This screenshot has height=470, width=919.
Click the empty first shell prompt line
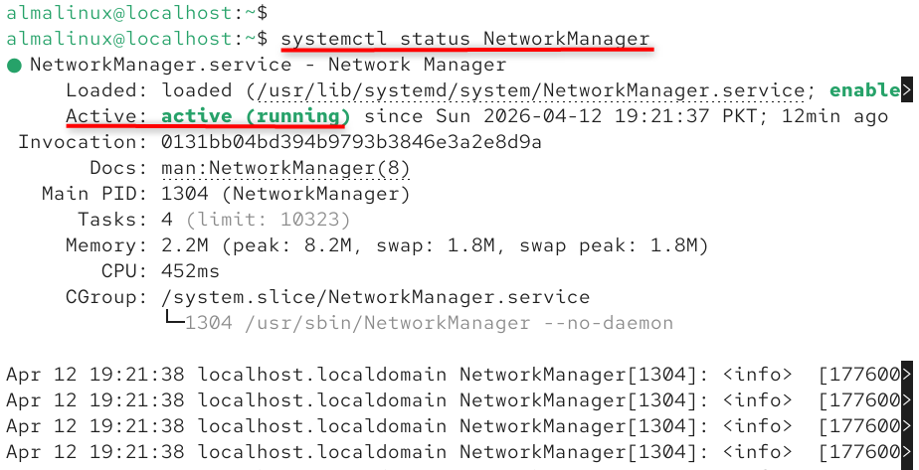point(136,13)
